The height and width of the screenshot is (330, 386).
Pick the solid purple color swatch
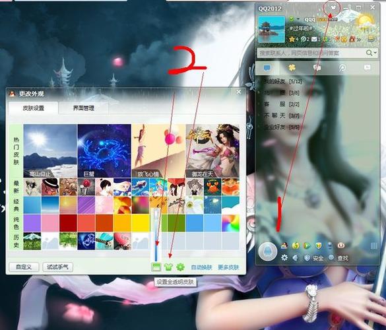click(32, 223)
